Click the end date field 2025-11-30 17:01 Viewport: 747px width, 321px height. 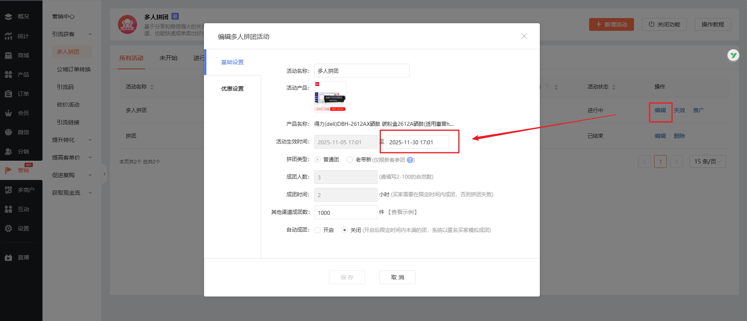[417, 142]
